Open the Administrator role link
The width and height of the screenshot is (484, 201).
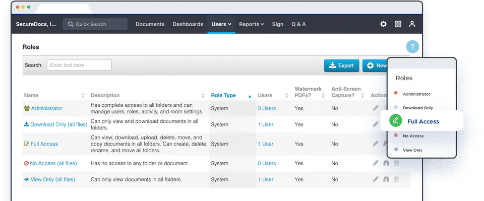[x=46, y=108]
